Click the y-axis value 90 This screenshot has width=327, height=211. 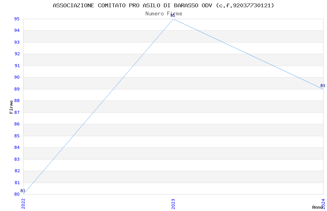coord(17,77)
